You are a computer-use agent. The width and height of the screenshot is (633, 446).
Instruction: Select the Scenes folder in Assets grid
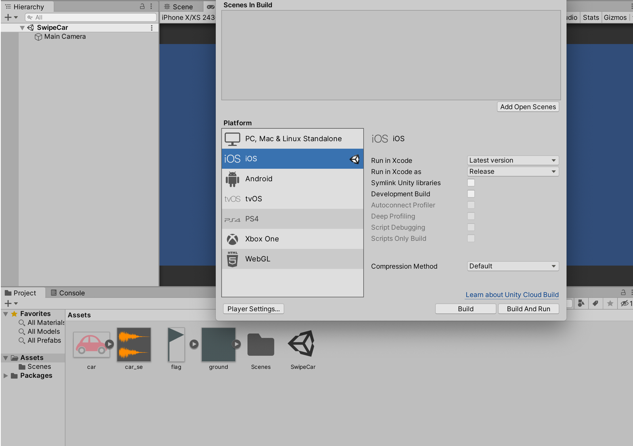(261, 345)
